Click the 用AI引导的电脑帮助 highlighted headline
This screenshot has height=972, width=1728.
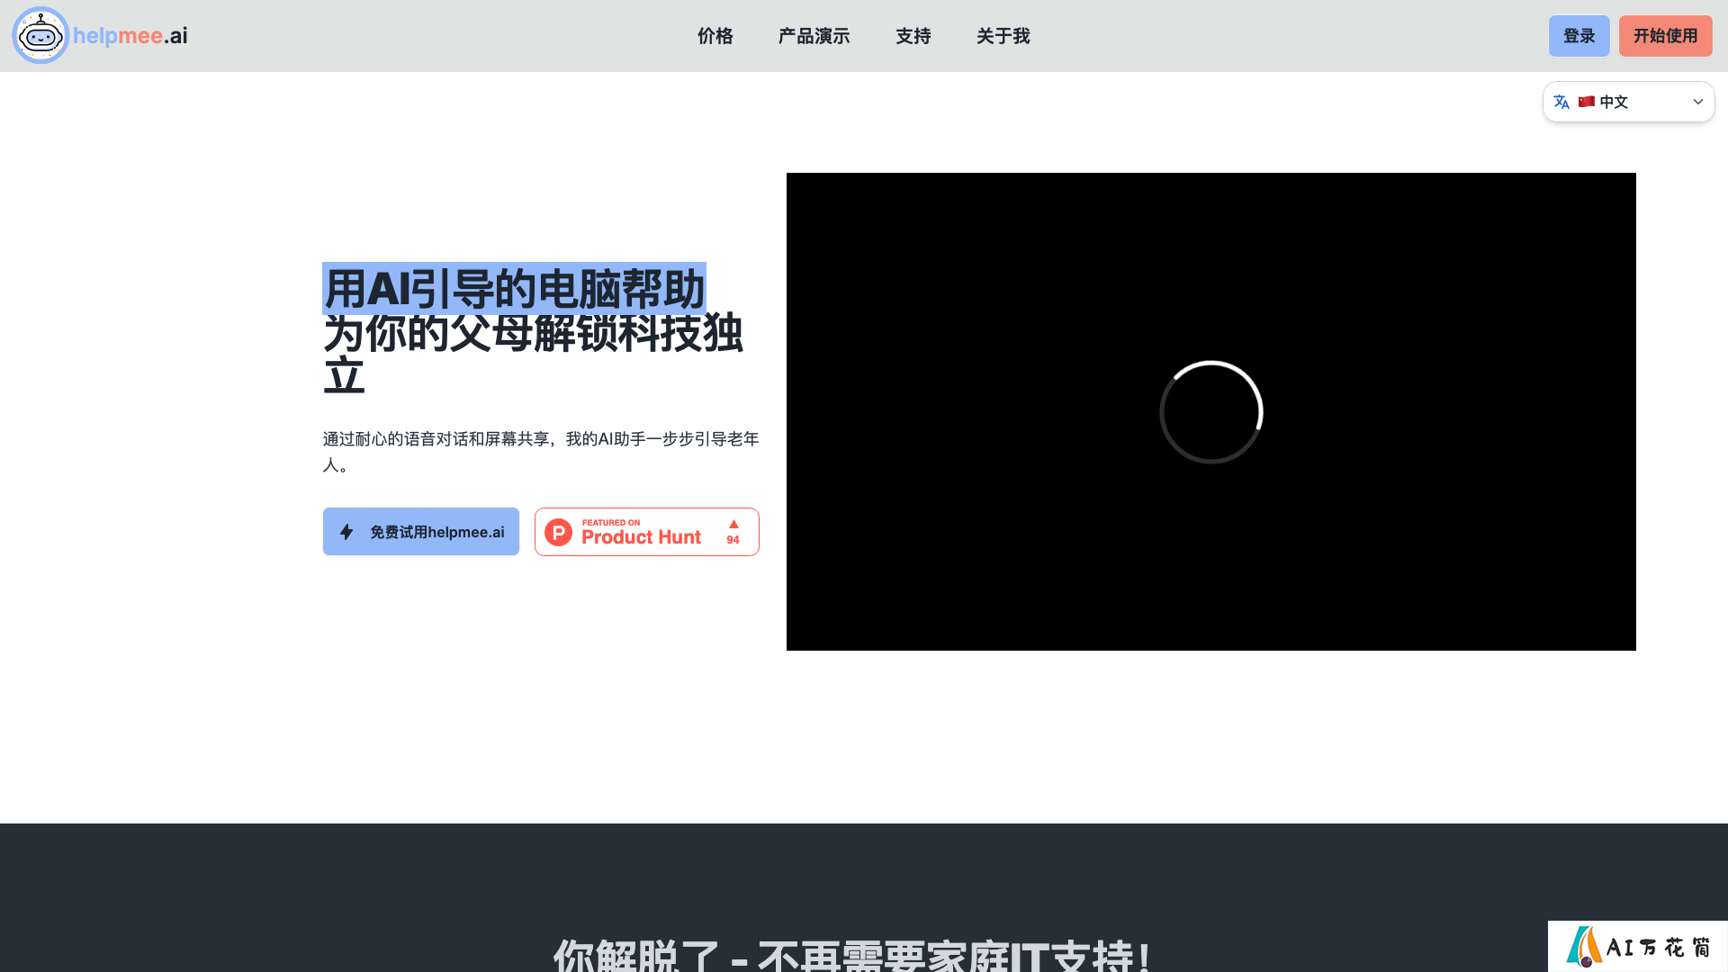coord(514,289)
